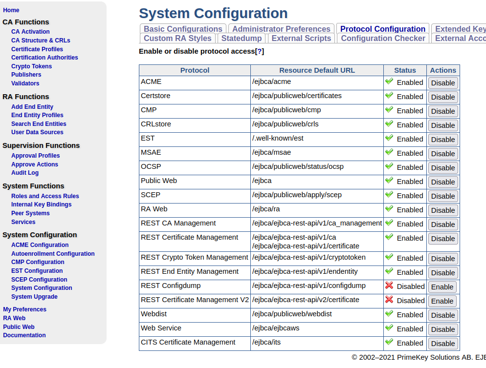Select the External Scripts tab
This screenshot has height=368, width=486.
coord(301,38)
